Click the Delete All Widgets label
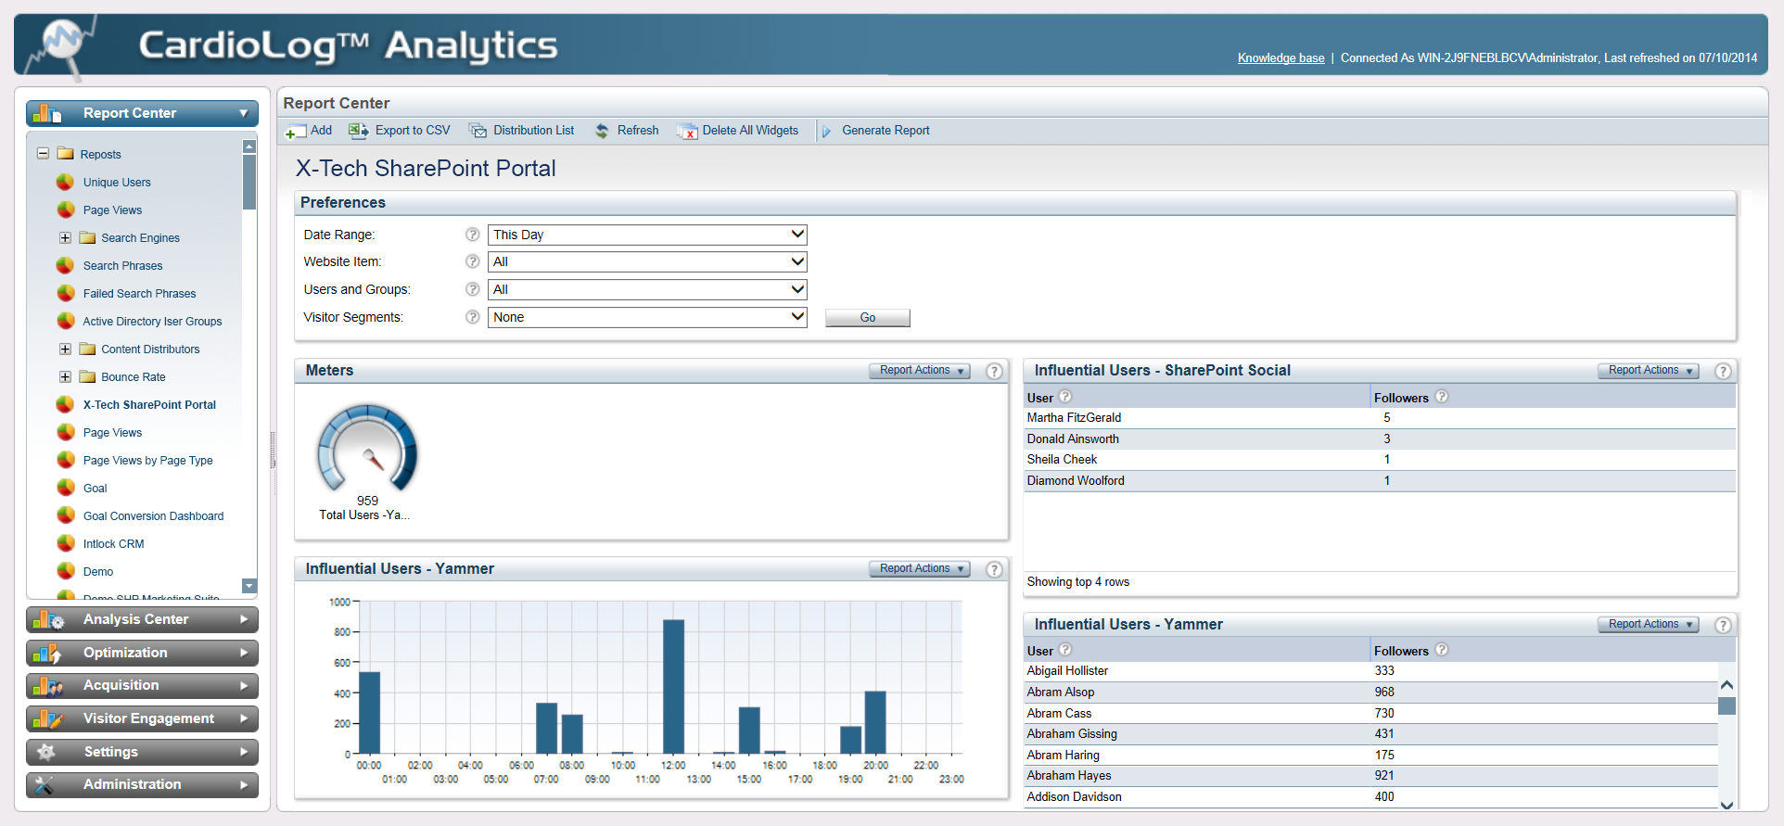Screen dimensions: 1784x826 pos(750,131)
